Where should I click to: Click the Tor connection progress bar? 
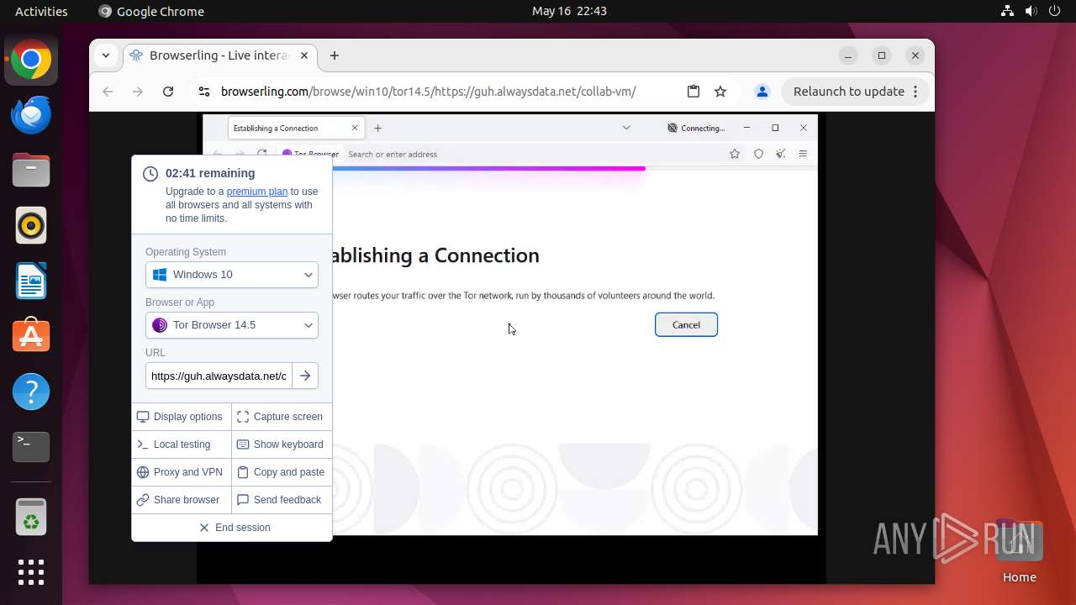(x=488, y=169)
